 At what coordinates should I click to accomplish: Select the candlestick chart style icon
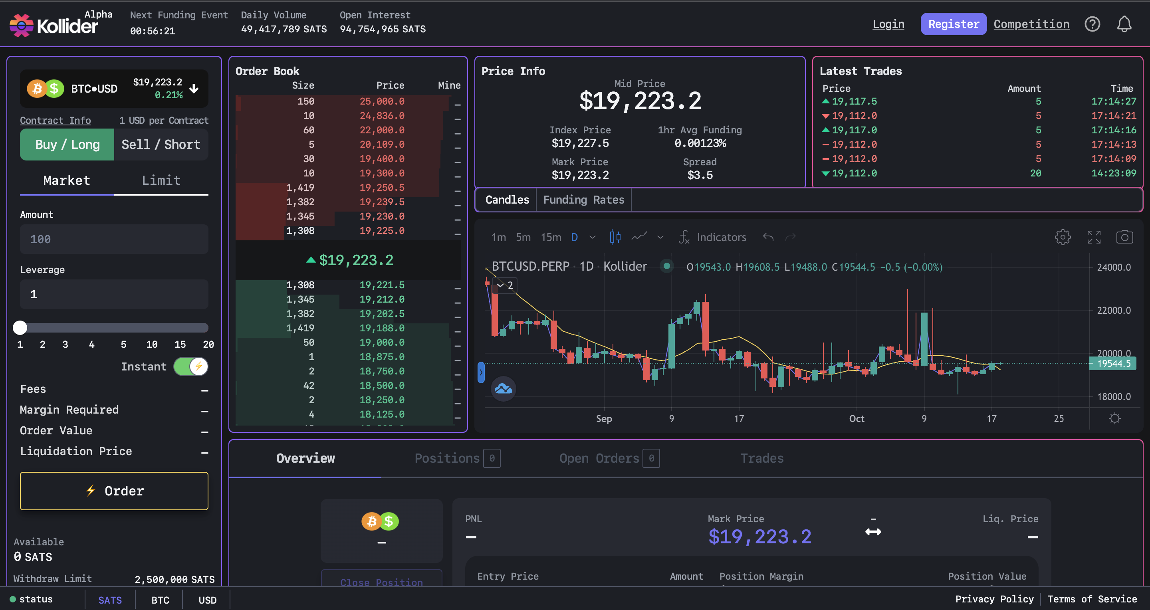click(x=615, y=237)
